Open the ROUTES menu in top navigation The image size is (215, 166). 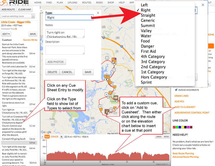pyautogui.click(x=87, y=2)
